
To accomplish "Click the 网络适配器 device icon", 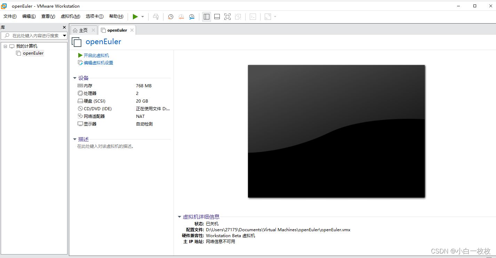I will coord(80,116).
